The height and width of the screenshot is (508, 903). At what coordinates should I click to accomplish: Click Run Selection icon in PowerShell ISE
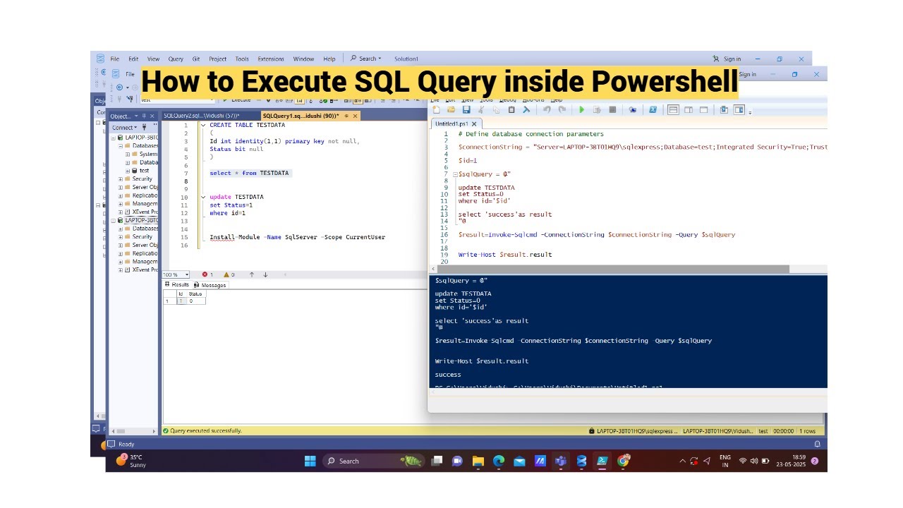pyautogui.click(x=597, y=109)
